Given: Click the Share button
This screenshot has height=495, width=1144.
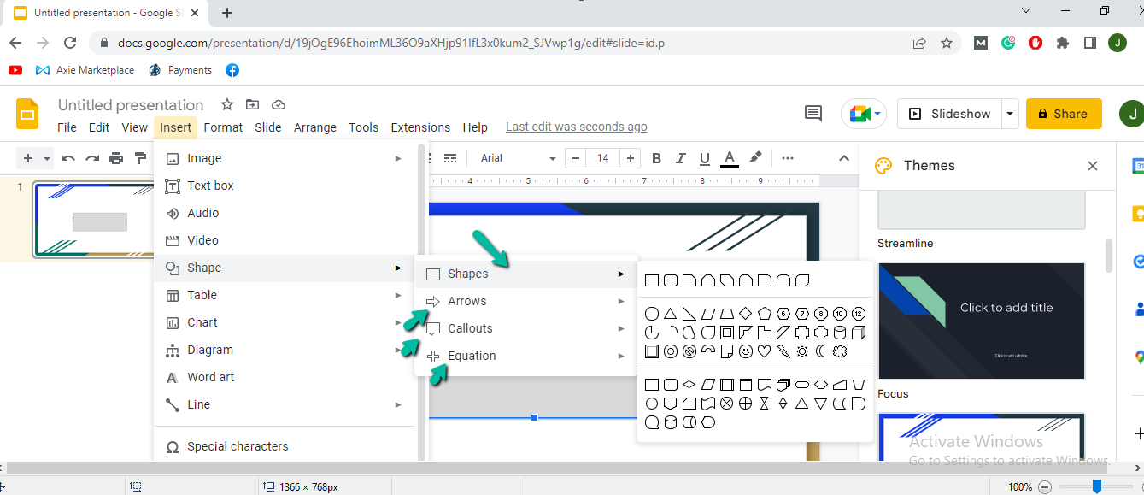Looking at the screenshot, I should 1064,113.
